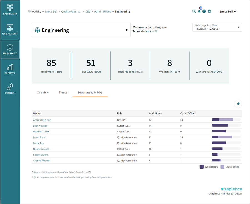The height and width of the screenshot is (204, 250).
Task: Select My Activity sidebar item
Action: pos(10,49)
